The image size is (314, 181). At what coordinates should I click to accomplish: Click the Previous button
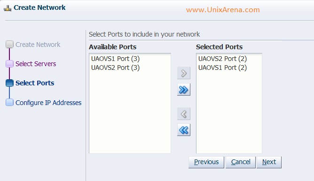(x=206, y=162)
